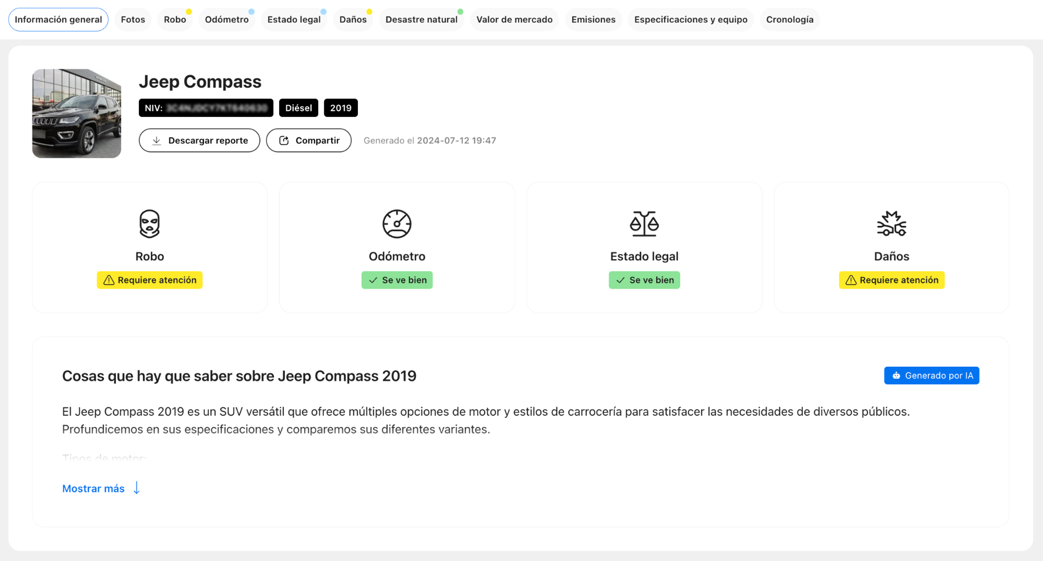Click the share icon in Compartir

pos(284,140)
